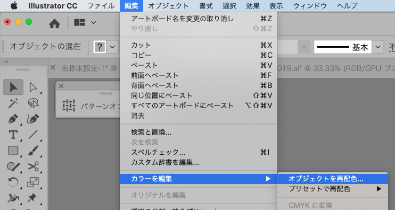395x210 pixels.
Task: Open the arrange documents layout icon
Action: 79,23
